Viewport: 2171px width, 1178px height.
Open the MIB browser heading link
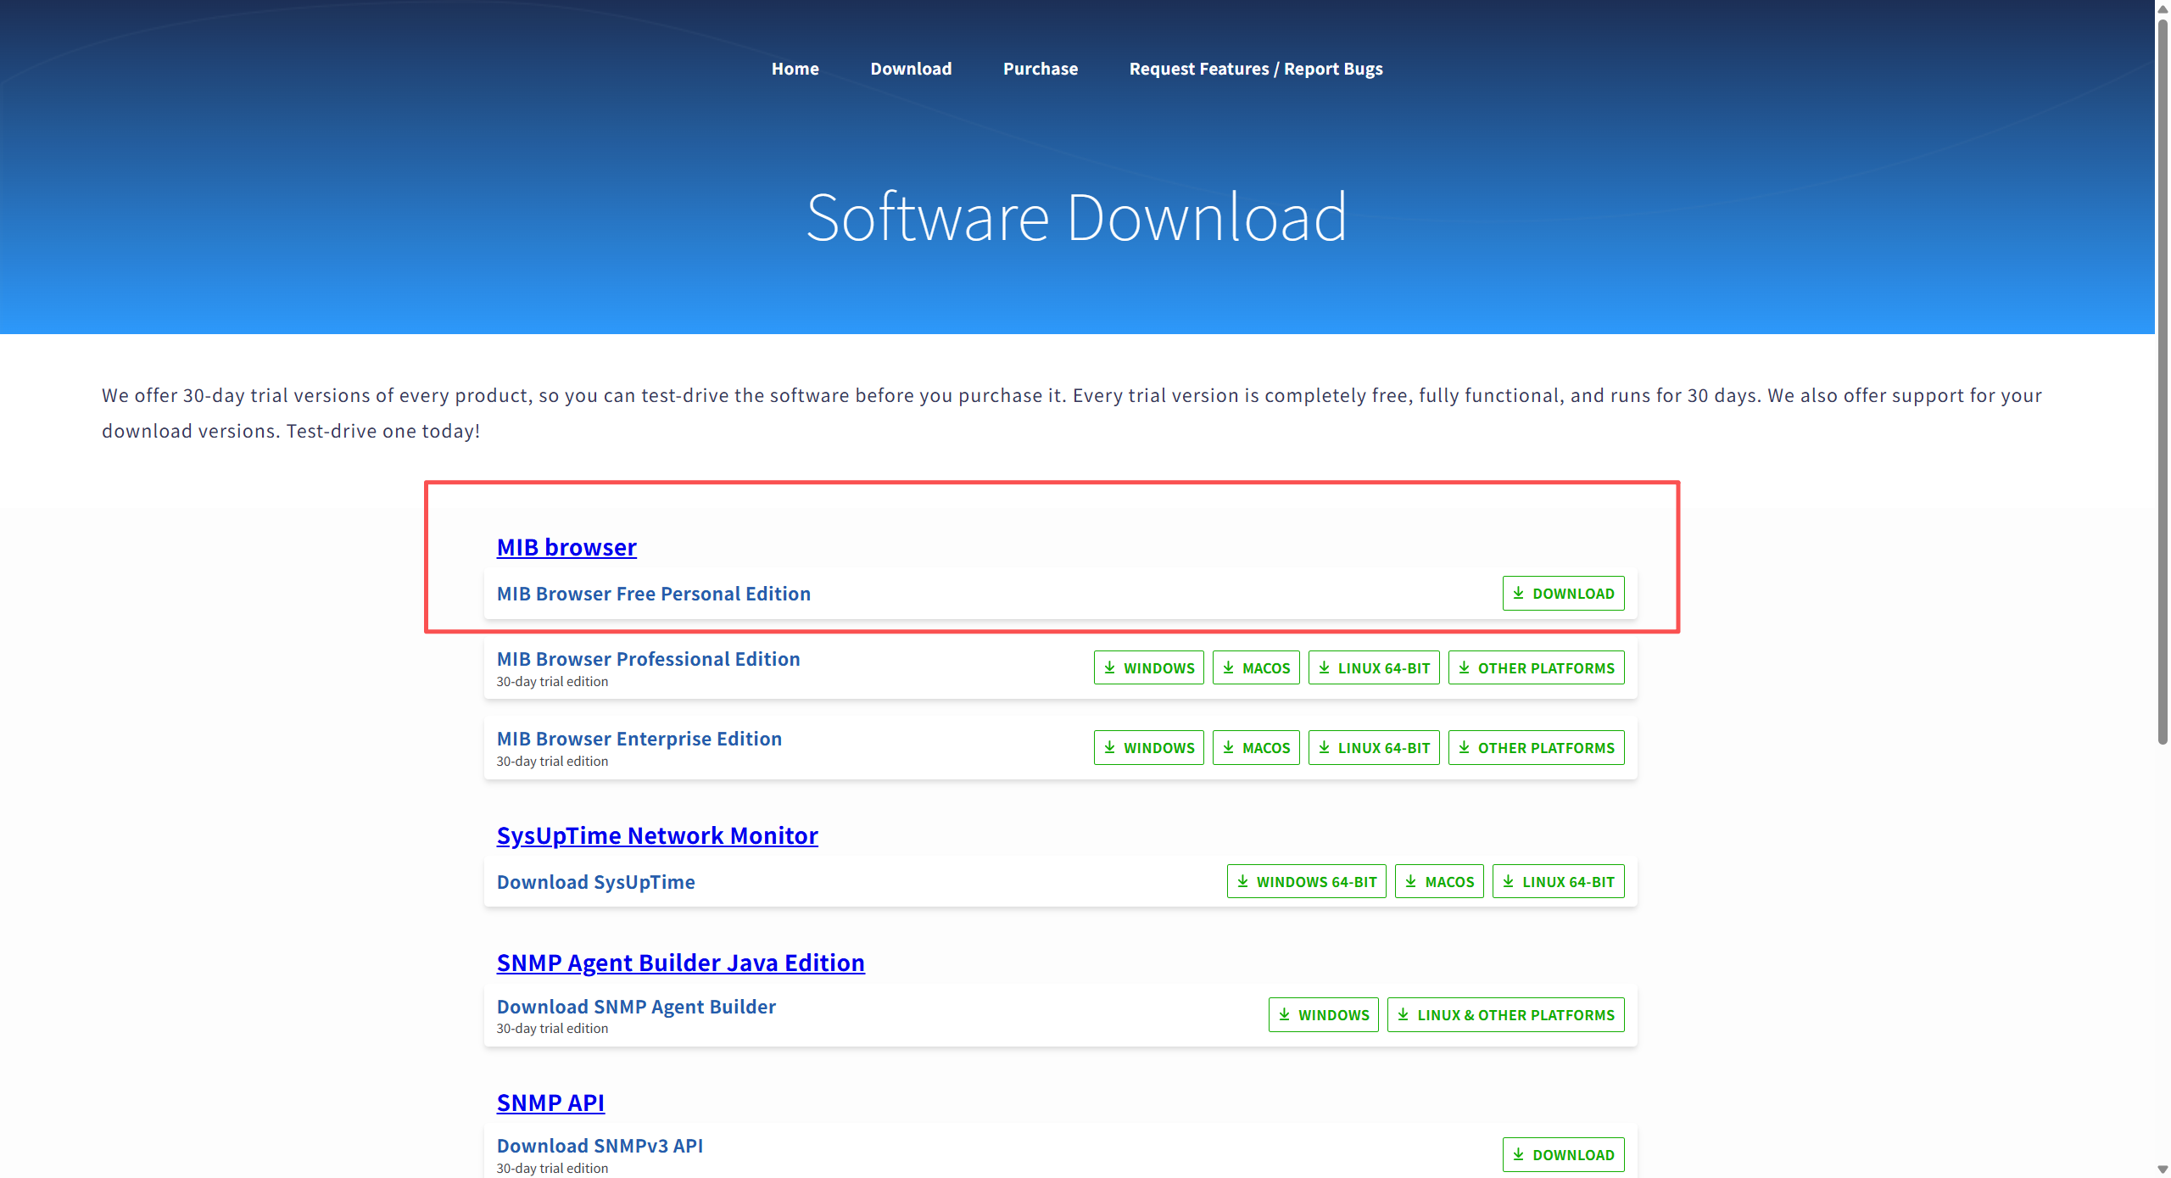(566, 547)
